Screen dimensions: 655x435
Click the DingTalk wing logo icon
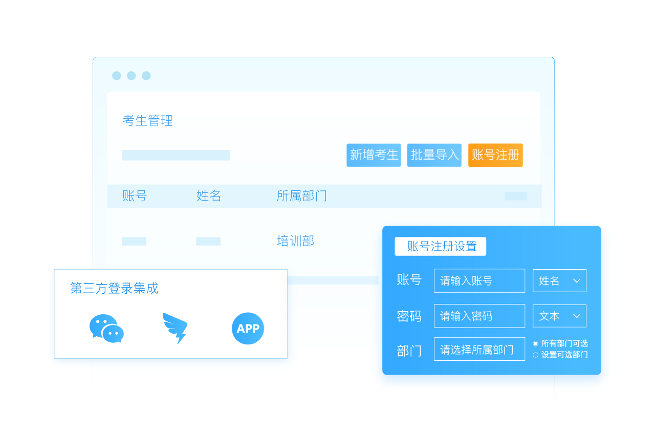click(175, 328)
